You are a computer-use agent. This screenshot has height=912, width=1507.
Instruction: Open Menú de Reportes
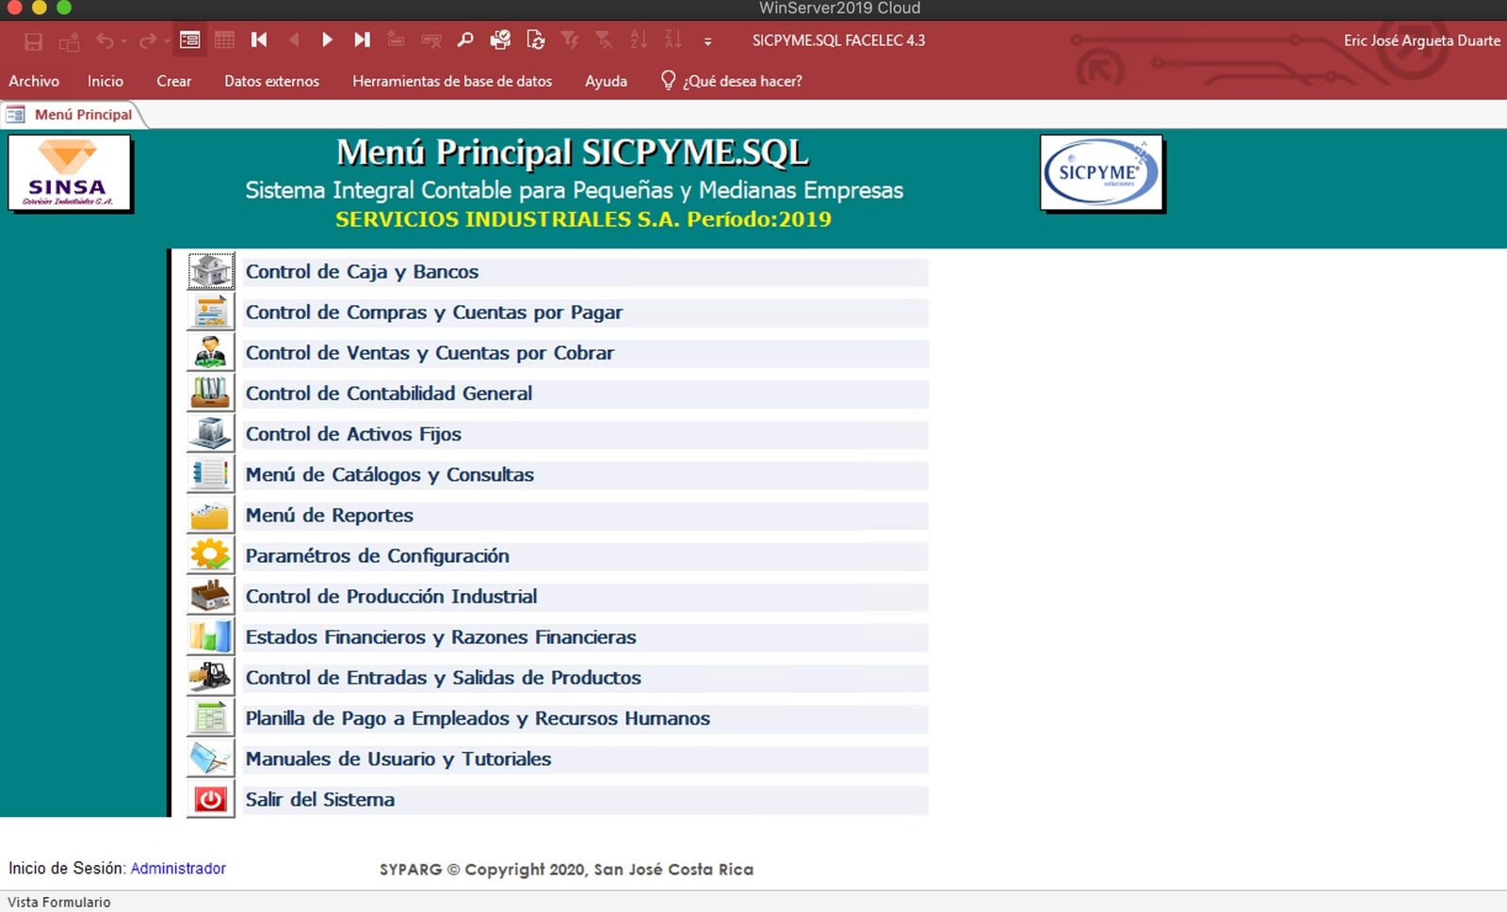coord(585,515)
